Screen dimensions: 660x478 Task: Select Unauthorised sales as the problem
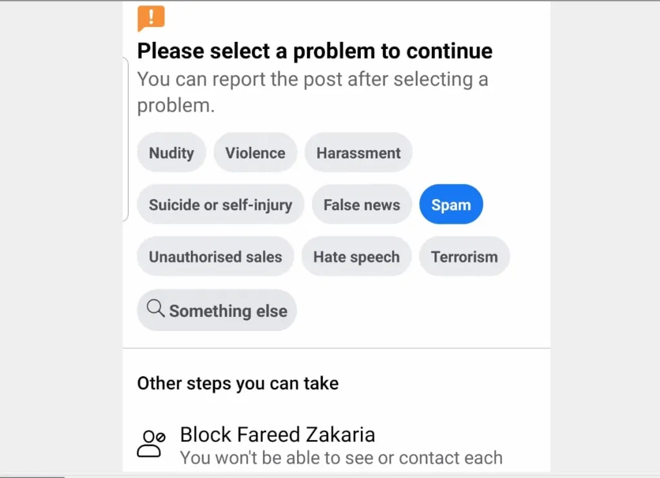click(215, 256)
